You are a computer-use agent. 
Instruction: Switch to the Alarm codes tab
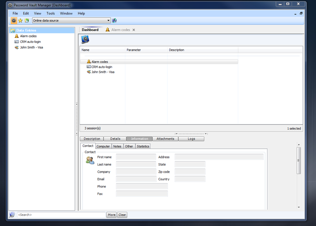point(121,30)
